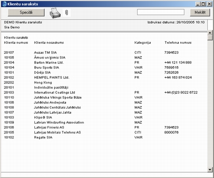Click the Klienta numurs column header
214x178 pixels.
[16, 42]
